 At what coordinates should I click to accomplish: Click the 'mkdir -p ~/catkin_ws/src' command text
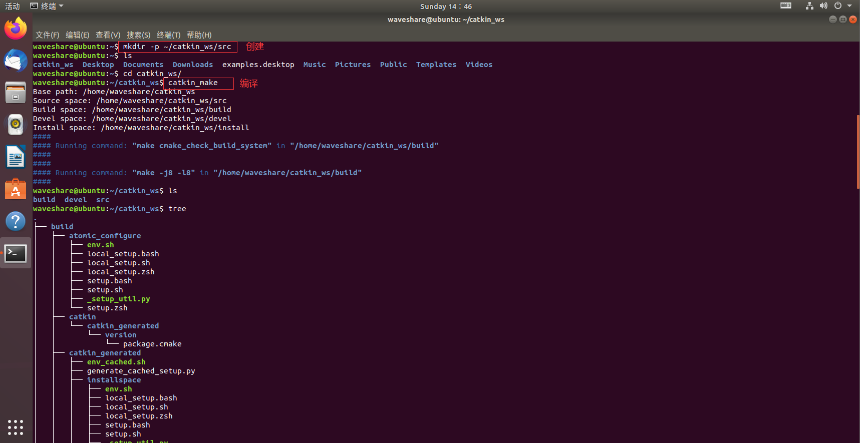pos(177,47)
